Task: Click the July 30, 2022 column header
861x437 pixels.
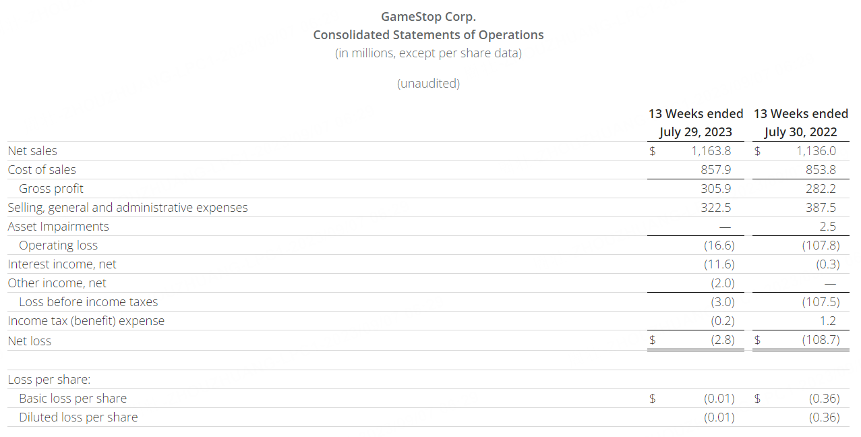Action: 800,132
